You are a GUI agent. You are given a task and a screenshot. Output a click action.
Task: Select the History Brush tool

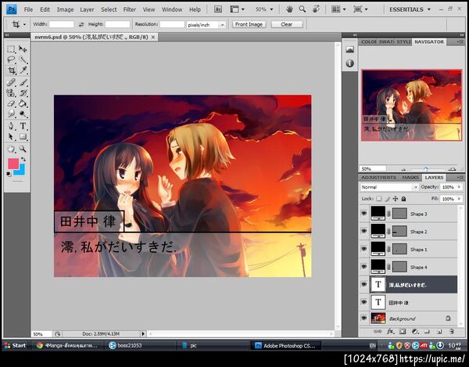tap(23, 93)
